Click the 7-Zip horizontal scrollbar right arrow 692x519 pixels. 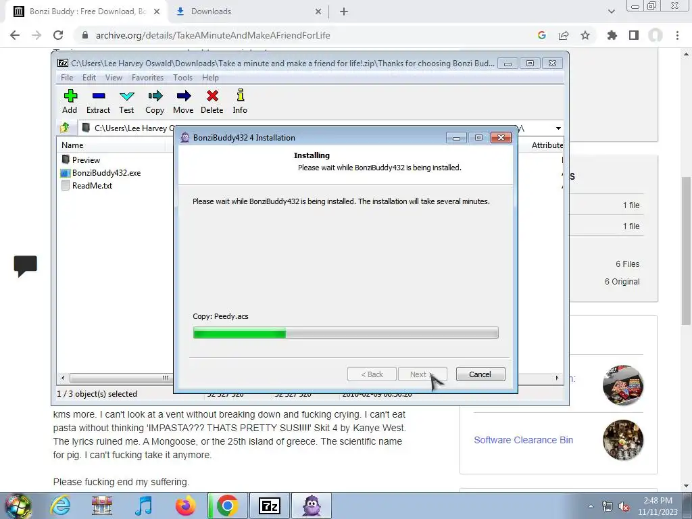[557, 378]
